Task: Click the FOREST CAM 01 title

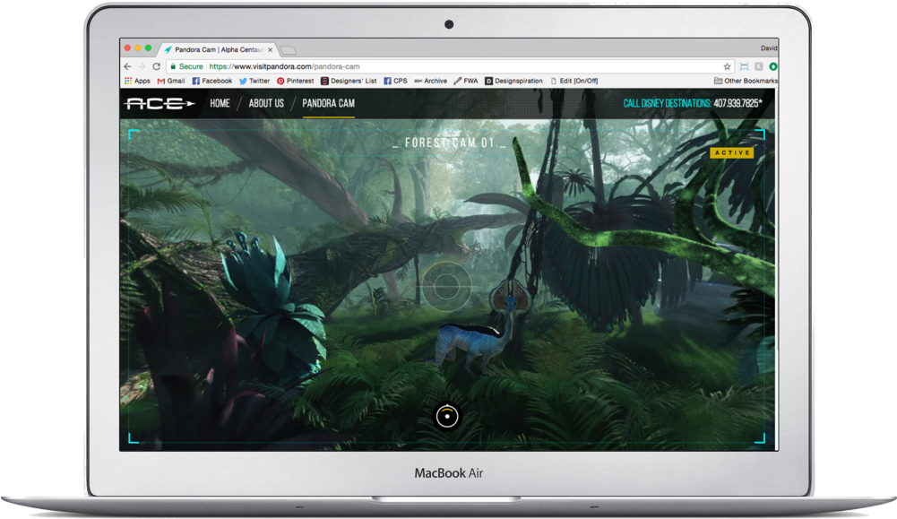Action: (x=449, y=143)
